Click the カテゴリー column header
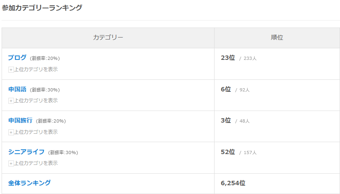340x194 pixels. tap(108, 38)
